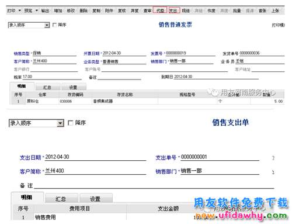This screenshot has width=292, height=224.
Task: Open the dropdown arrow beside 预览
Action: pos(37,11)
